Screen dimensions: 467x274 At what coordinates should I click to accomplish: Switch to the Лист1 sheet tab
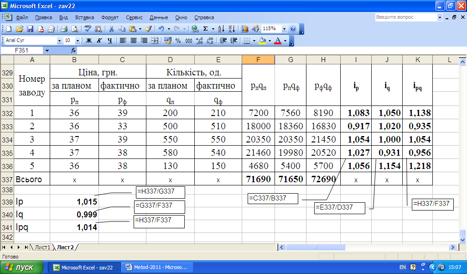(x=42, y=247)
